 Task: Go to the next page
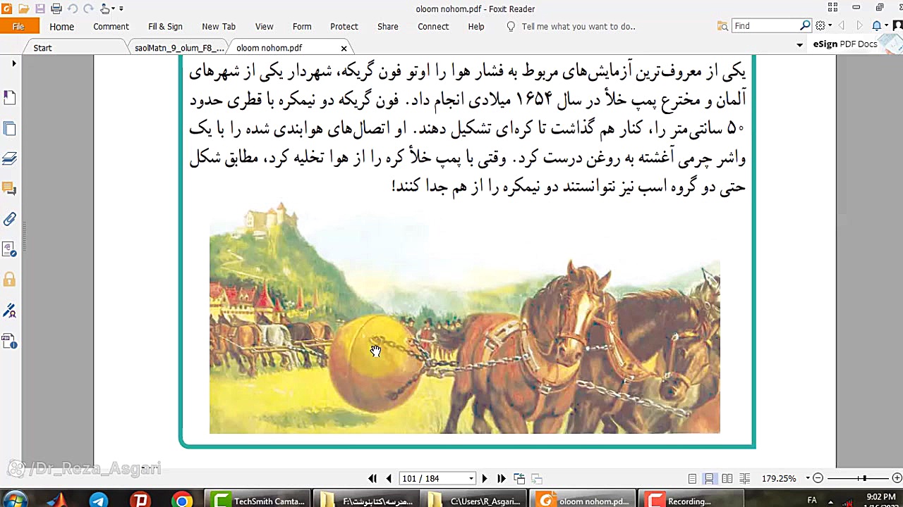click(x=485, y=478)
